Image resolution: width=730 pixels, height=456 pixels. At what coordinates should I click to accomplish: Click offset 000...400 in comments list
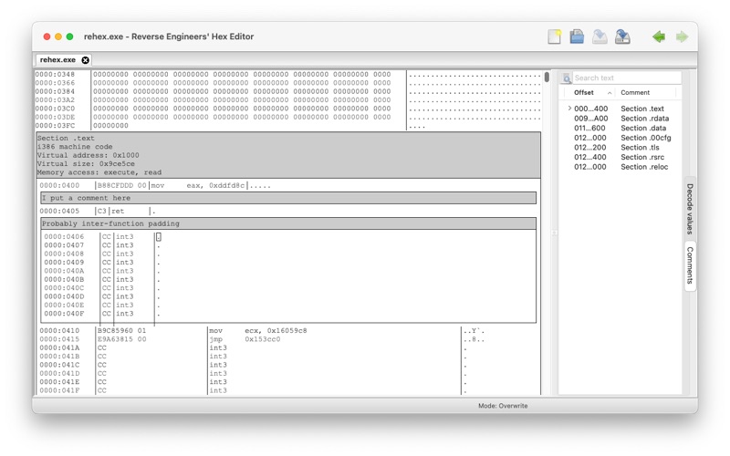[x=590, y=109]
